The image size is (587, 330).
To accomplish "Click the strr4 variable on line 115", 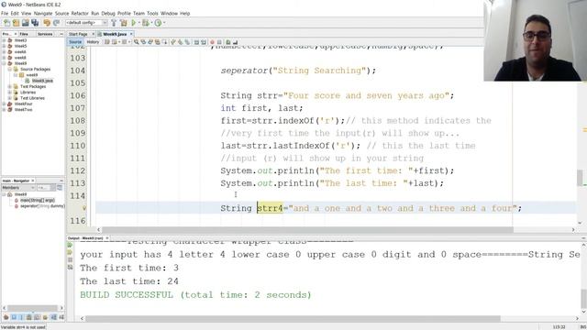I will coord(270,208).
